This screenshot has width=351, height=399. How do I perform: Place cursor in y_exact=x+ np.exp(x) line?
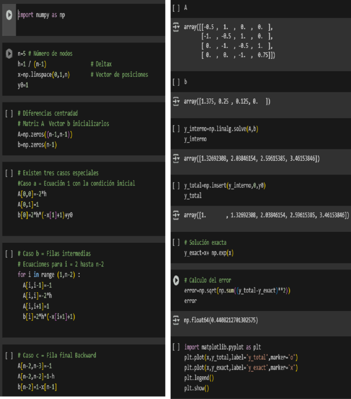coord(209,253)
